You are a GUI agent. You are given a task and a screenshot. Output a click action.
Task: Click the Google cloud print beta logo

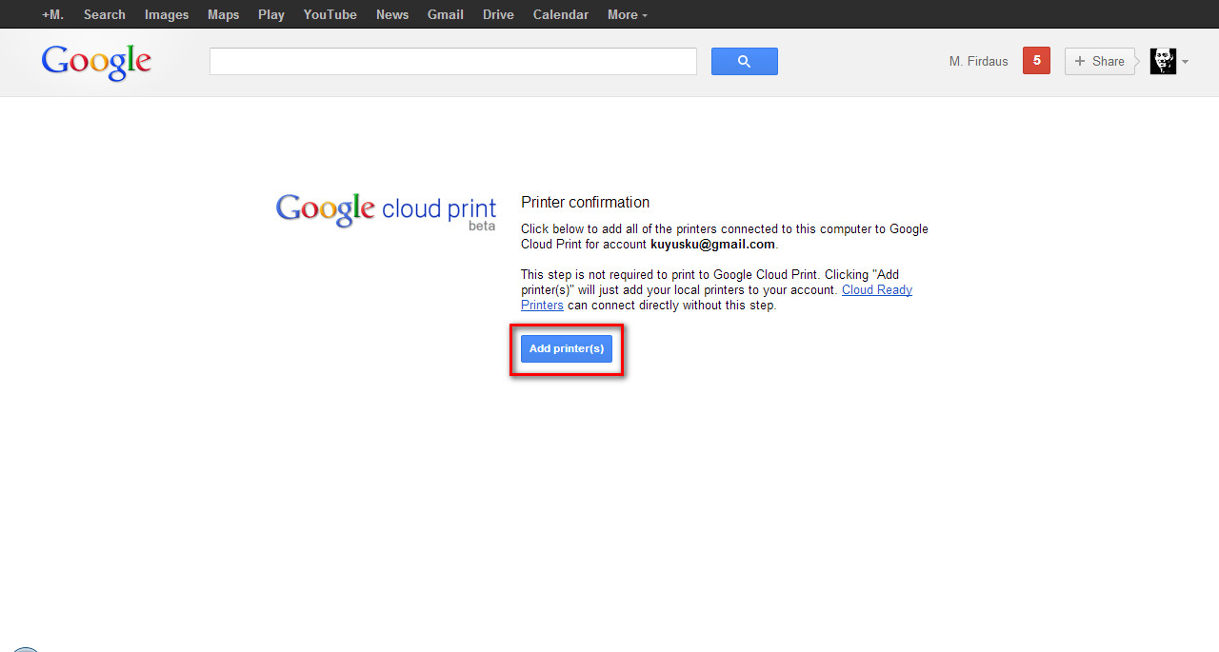click(x=386, y=211)
